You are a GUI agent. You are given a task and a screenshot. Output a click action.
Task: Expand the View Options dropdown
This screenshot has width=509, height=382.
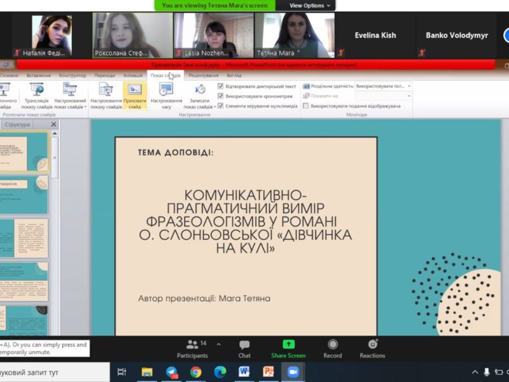[x=310, y=5]
